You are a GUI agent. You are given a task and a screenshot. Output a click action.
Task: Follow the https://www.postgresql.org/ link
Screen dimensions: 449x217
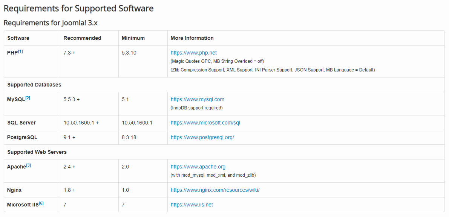(x=202, y=137)
